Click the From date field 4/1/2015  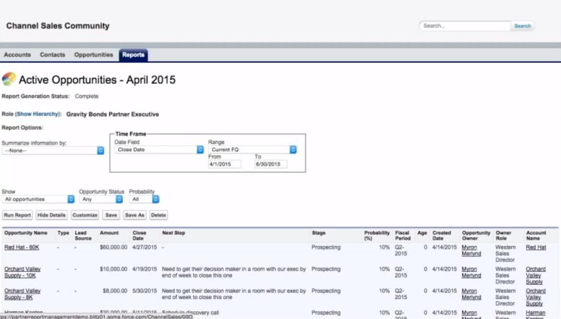224,164
